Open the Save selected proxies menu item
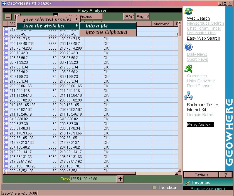The width and height of the screenshot is (234, 196). pyautogui.click(x=48, y=19)
